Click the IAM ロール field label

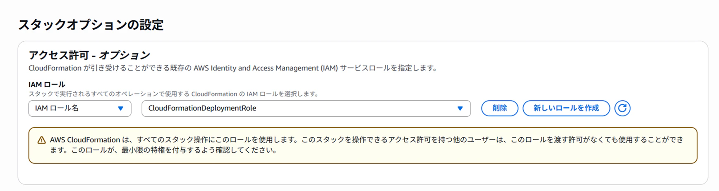coord(47,84)
